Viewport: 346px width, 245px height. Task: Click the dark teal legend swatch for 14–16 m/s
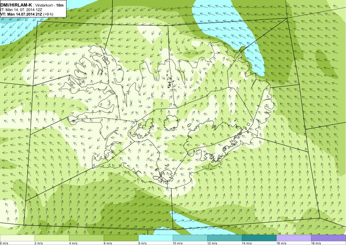click(x=259, y=238)
